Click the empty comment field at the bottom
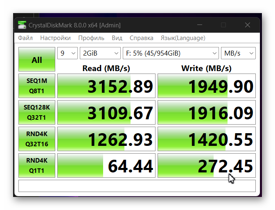The image size is (275, 210). pyautogui.click(x=137, y=186)
